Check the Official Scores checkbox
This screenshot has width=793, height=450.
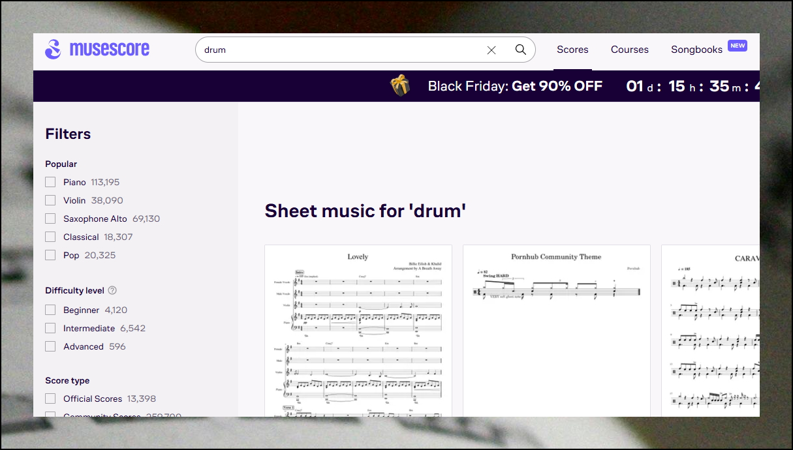coord(50,399)
